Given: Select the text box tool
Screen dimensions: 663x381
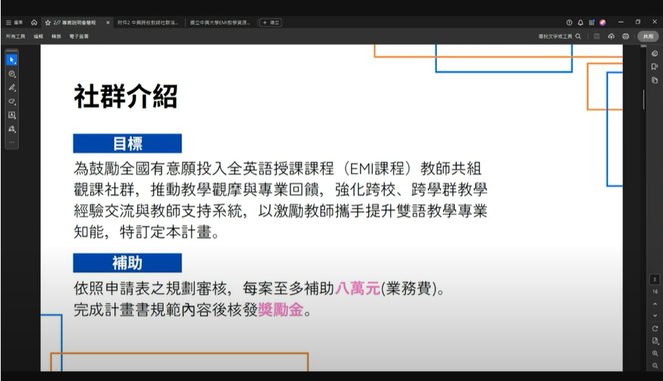Looking at the screenshot, I should pyautogui.click(x=12, y=116).
